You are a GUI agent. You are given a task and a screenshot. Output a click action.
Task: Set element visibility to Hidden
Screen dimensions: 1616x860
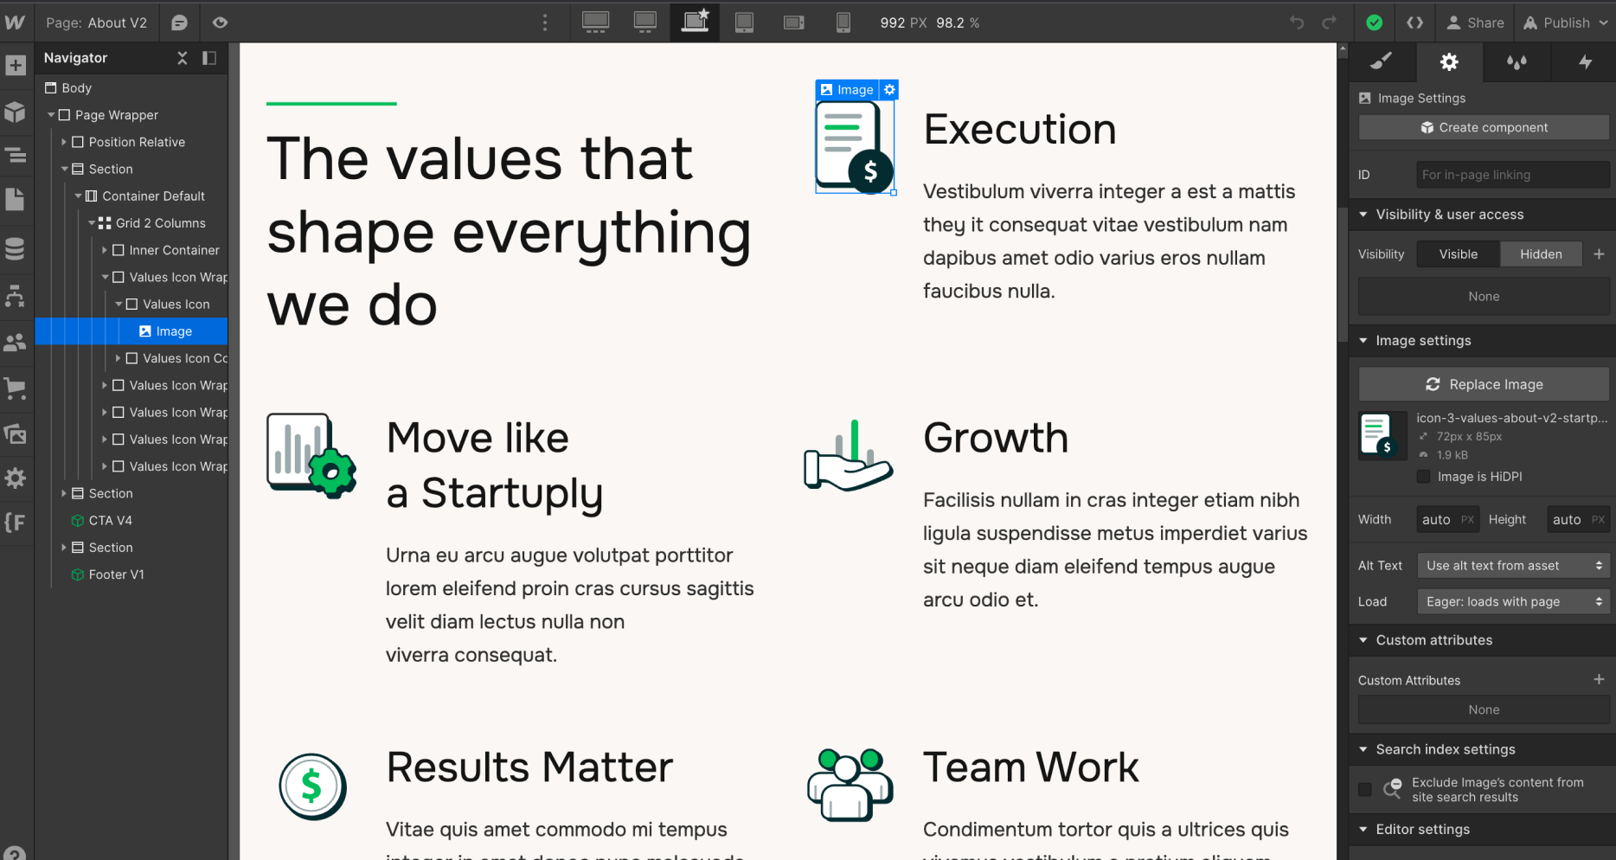point(1541,254)
